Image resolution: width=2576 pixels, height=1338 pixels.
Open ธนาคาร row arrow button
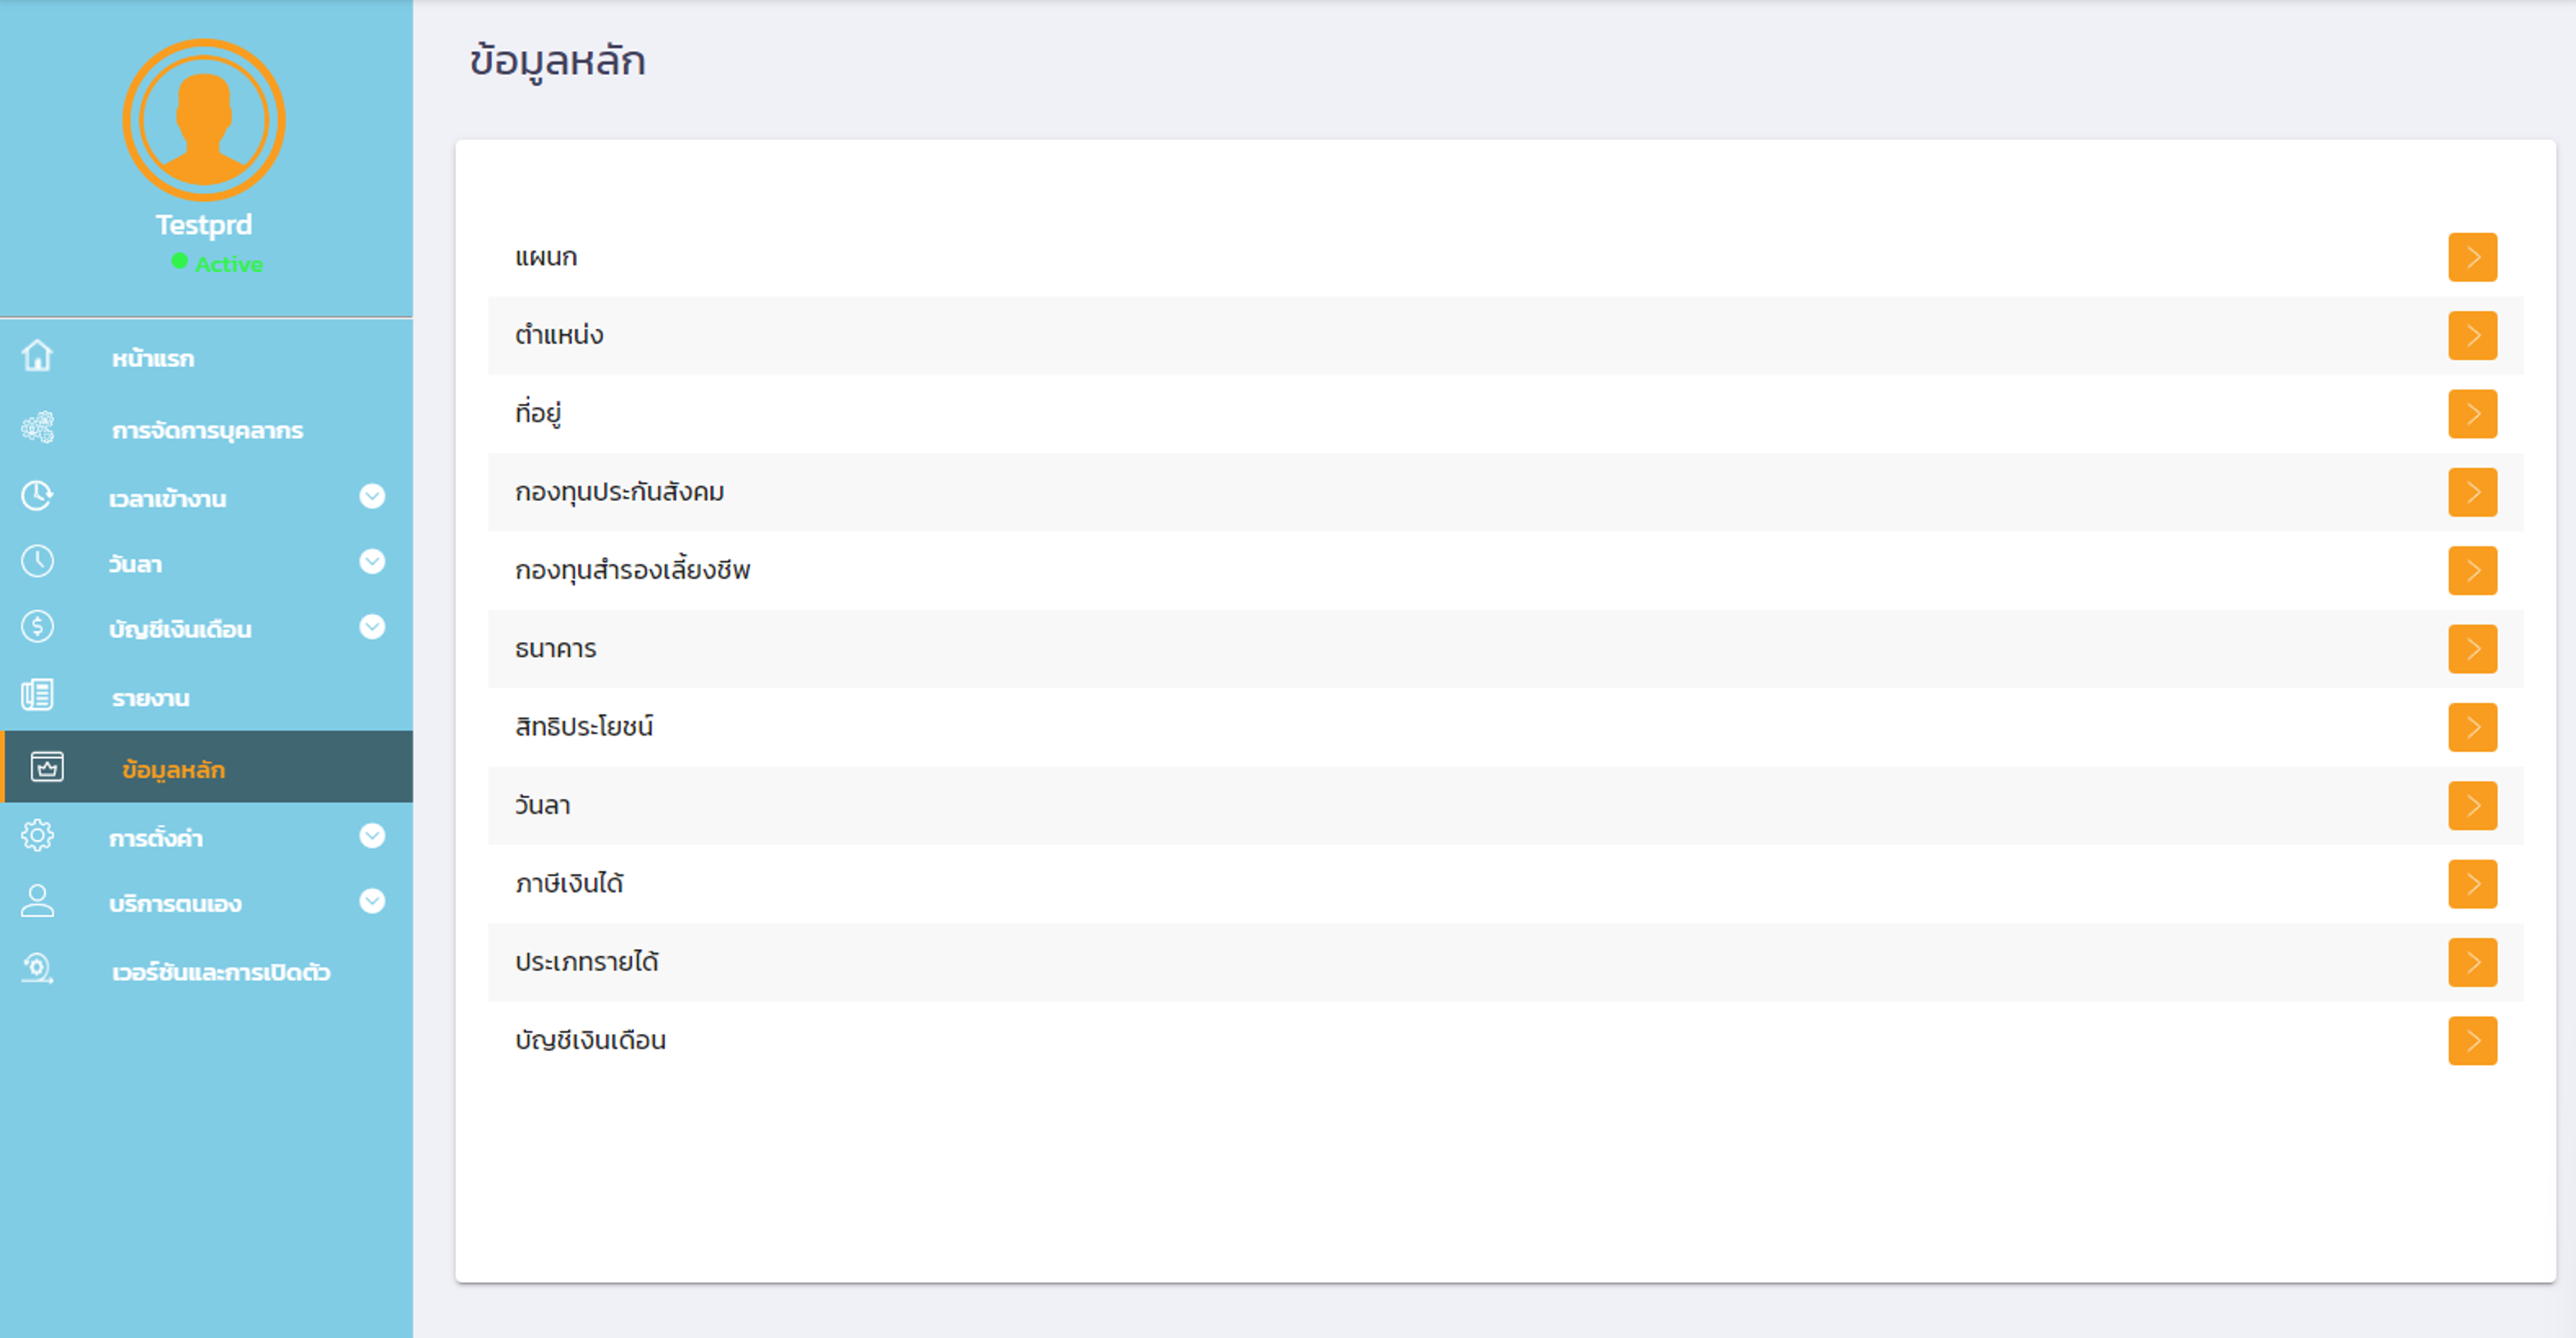[2471, 650]
